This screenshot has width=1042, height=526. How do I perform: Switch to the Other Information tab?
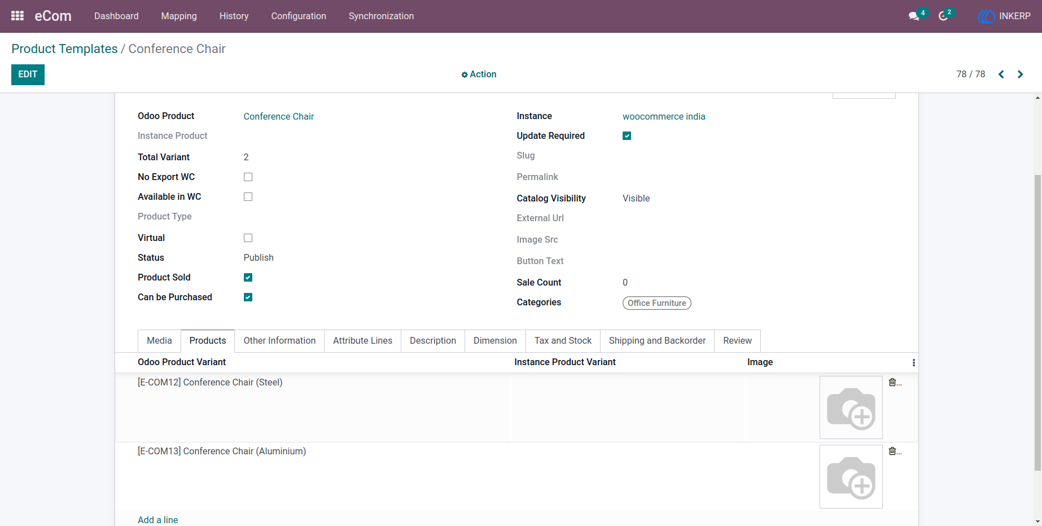tap(279, 341)
